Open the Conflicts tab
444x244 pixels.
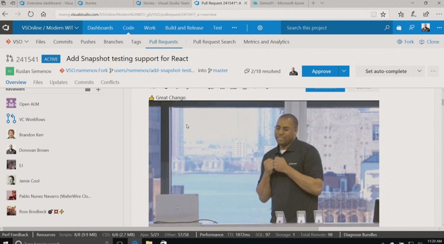pos(110,82)
